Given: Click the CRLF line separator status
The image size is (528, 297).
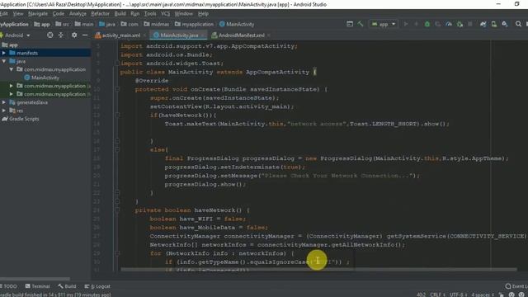Looking at the screenshot, I should (437, 295).
